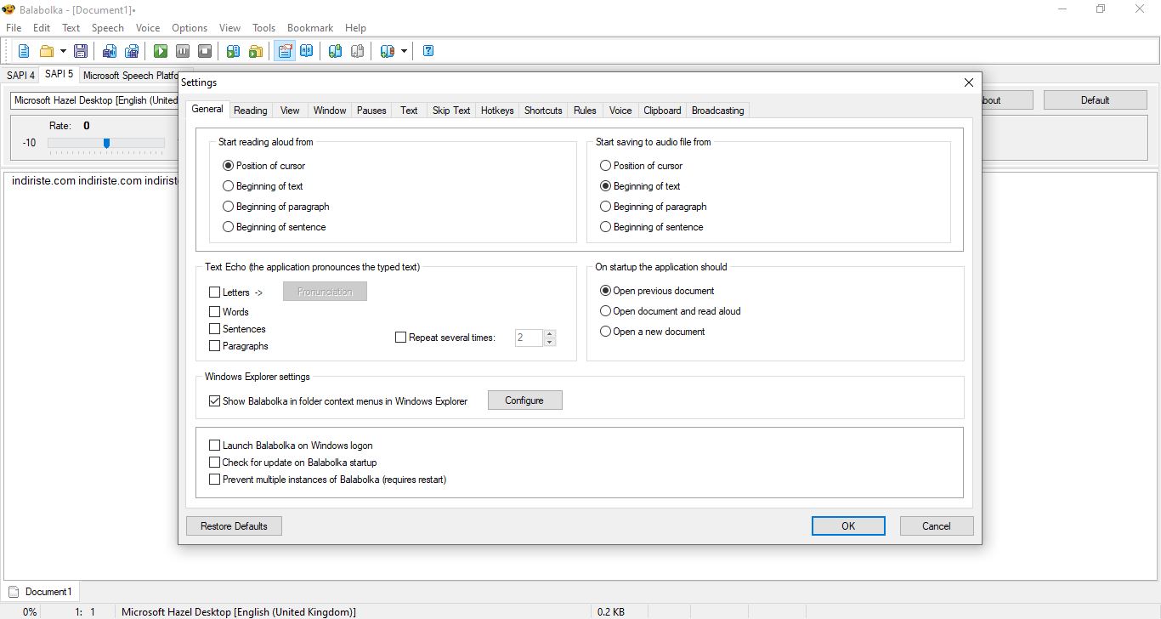Click the batch file conversion folder icon
The height and width of the screenshot is (619, 1161).
[256, 51]
